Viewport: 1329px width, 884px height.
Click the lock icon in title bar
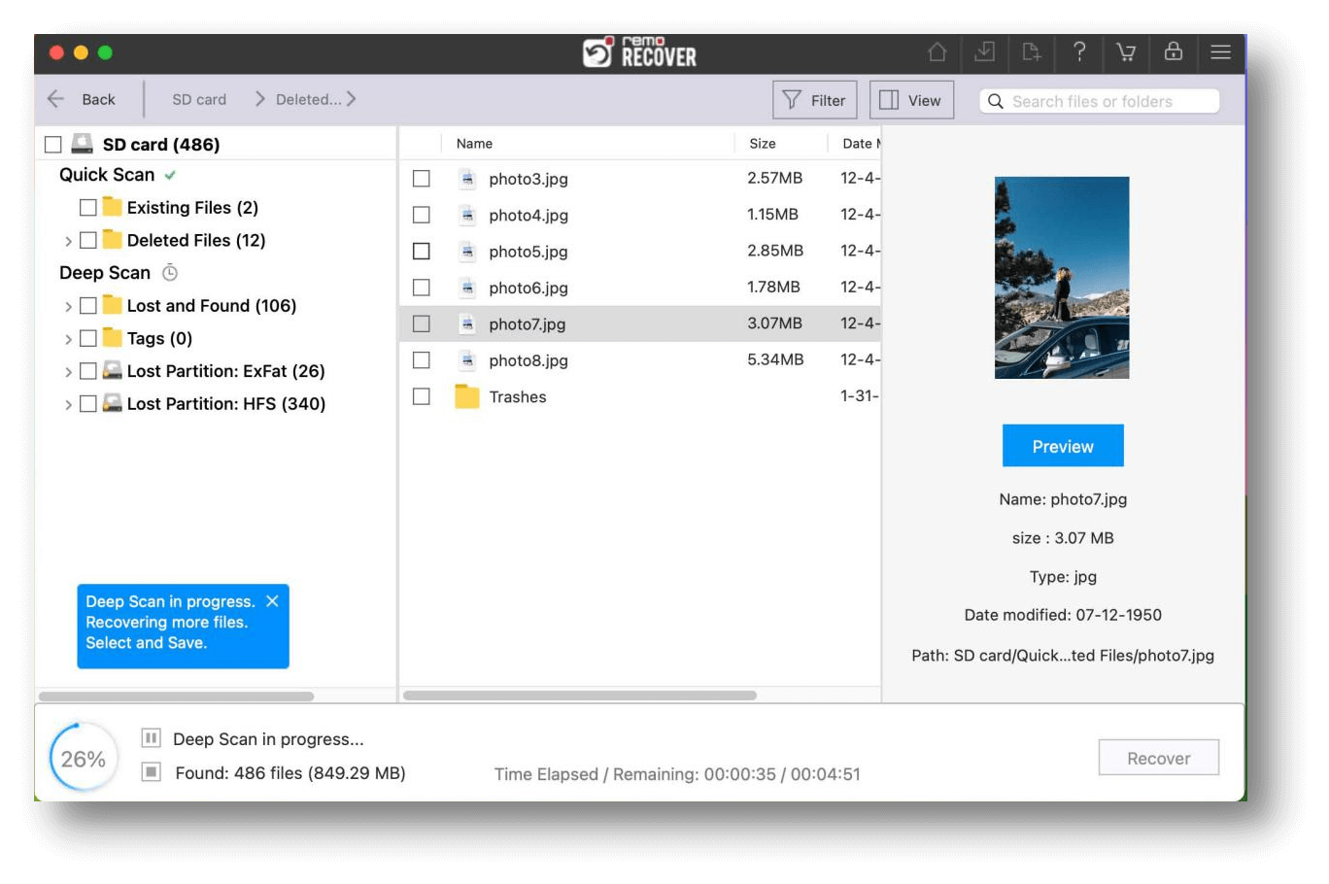(x=1174, y=52)
